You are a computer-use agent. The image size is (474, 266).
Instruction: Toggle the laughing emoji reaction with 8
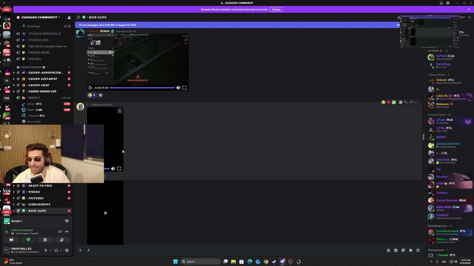pos(92,95)
